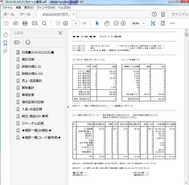The height and width of the screenshot is (185, 189).
Task: Go to previous page arrow
Action: 58,23
